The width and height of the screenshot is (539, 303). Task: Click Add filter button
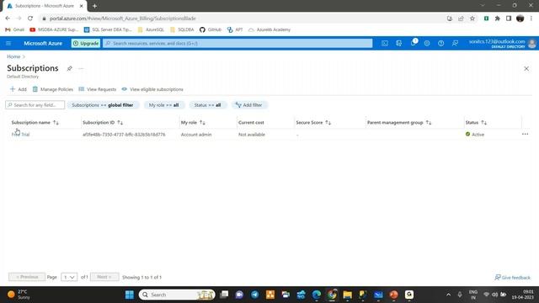[x=249, y=105]
